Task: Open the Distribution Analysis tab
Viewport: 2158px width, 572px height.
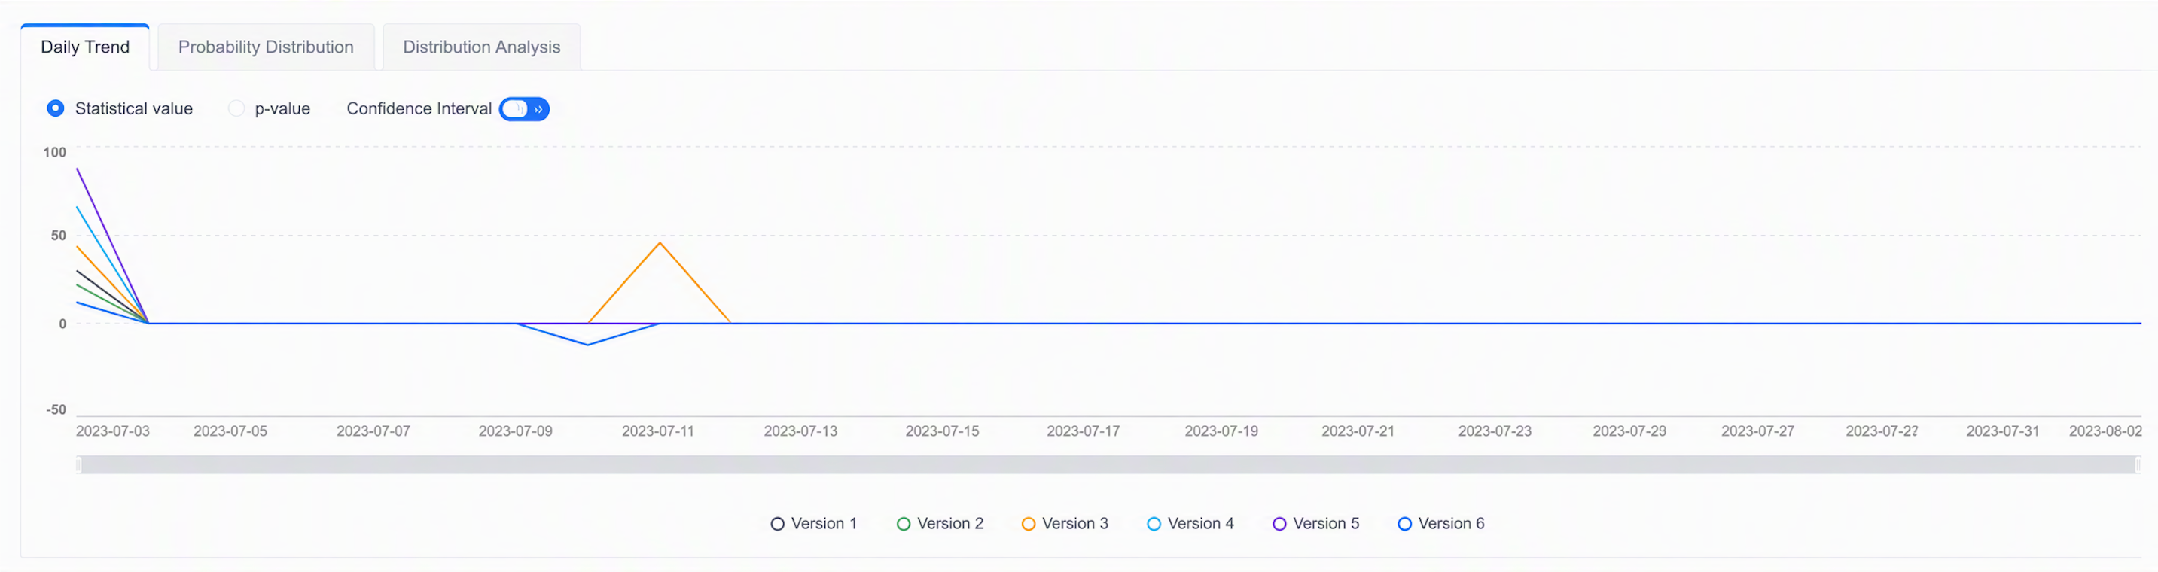Action: [482, 47]
